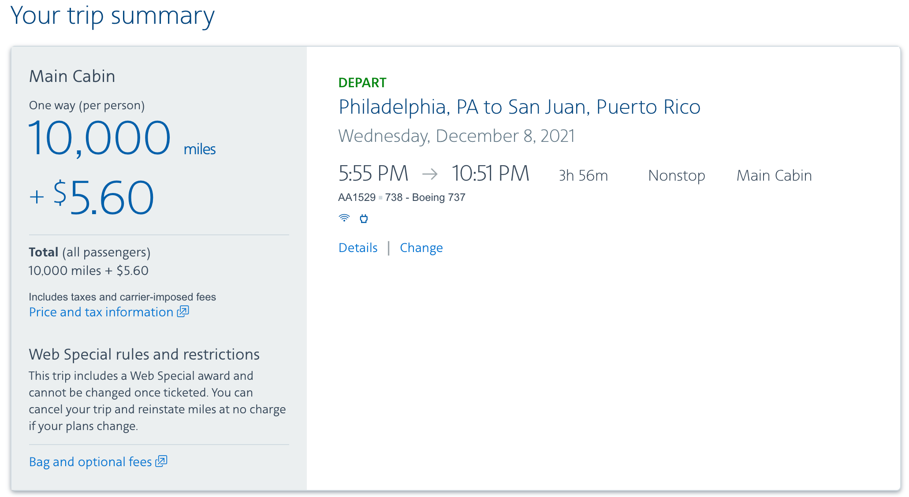Select the Change flight link

pos(421,248)
